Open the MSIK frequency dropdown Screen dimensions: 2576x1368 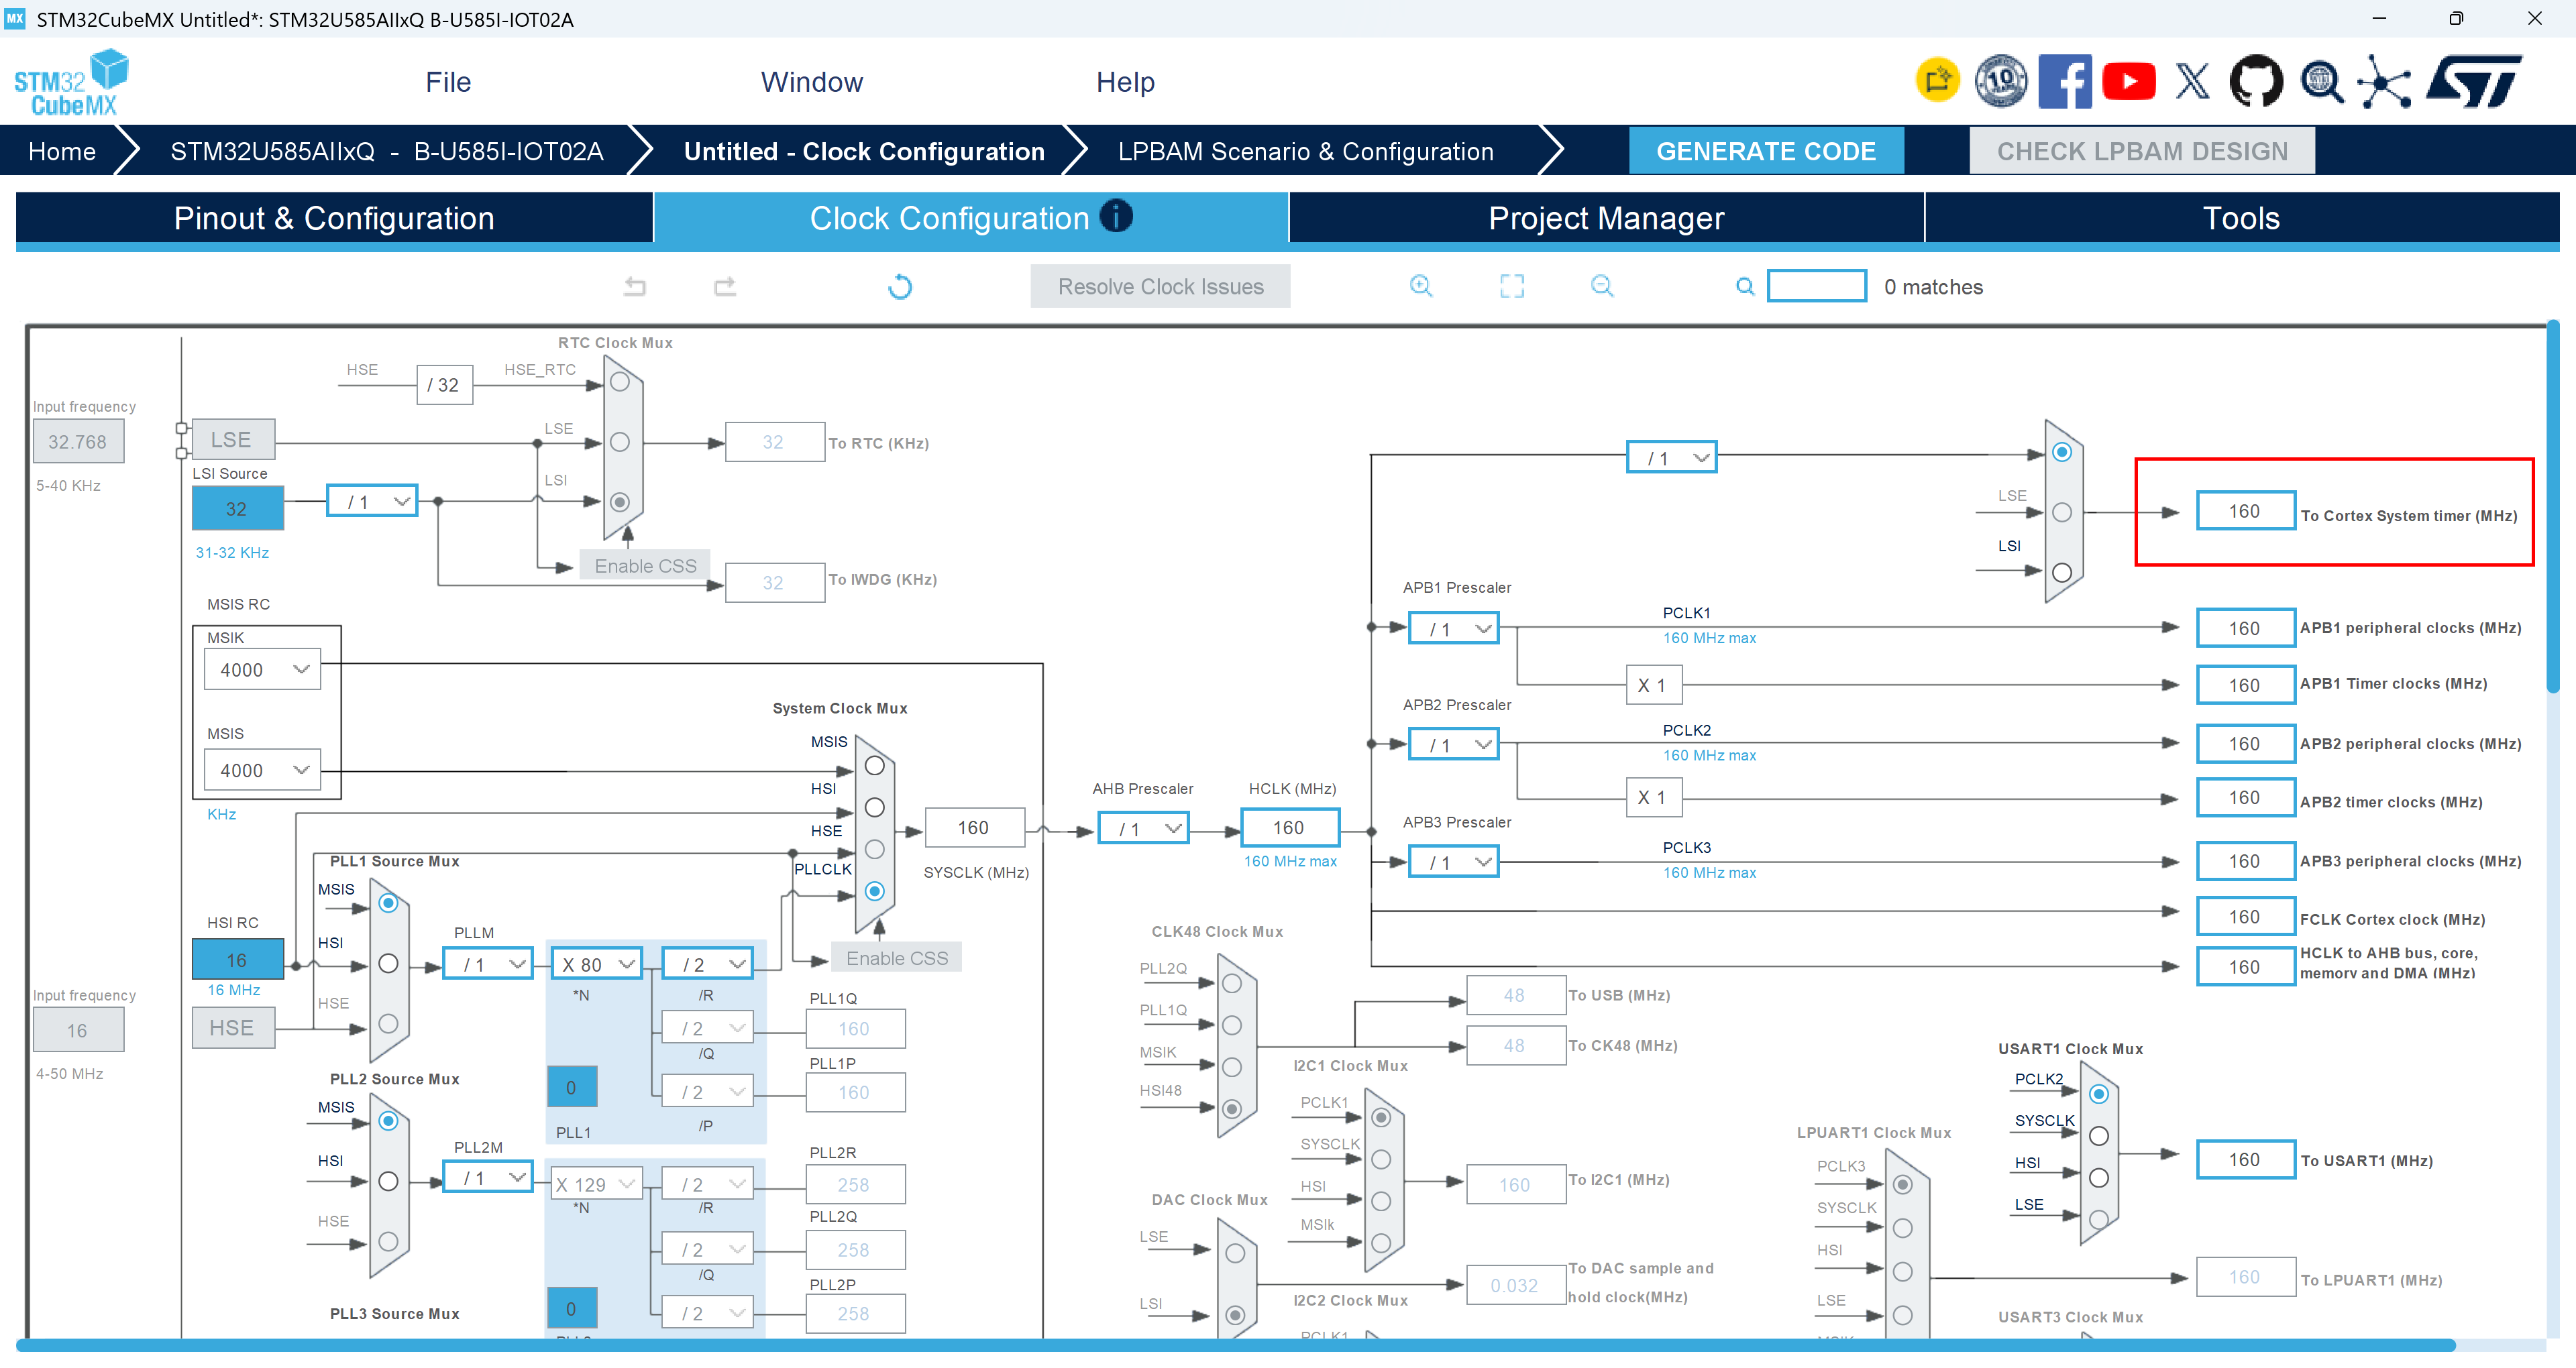pos(262,670)
